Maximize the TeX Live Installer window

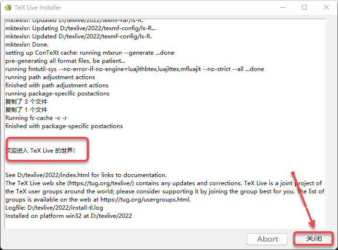pos(304,8)
